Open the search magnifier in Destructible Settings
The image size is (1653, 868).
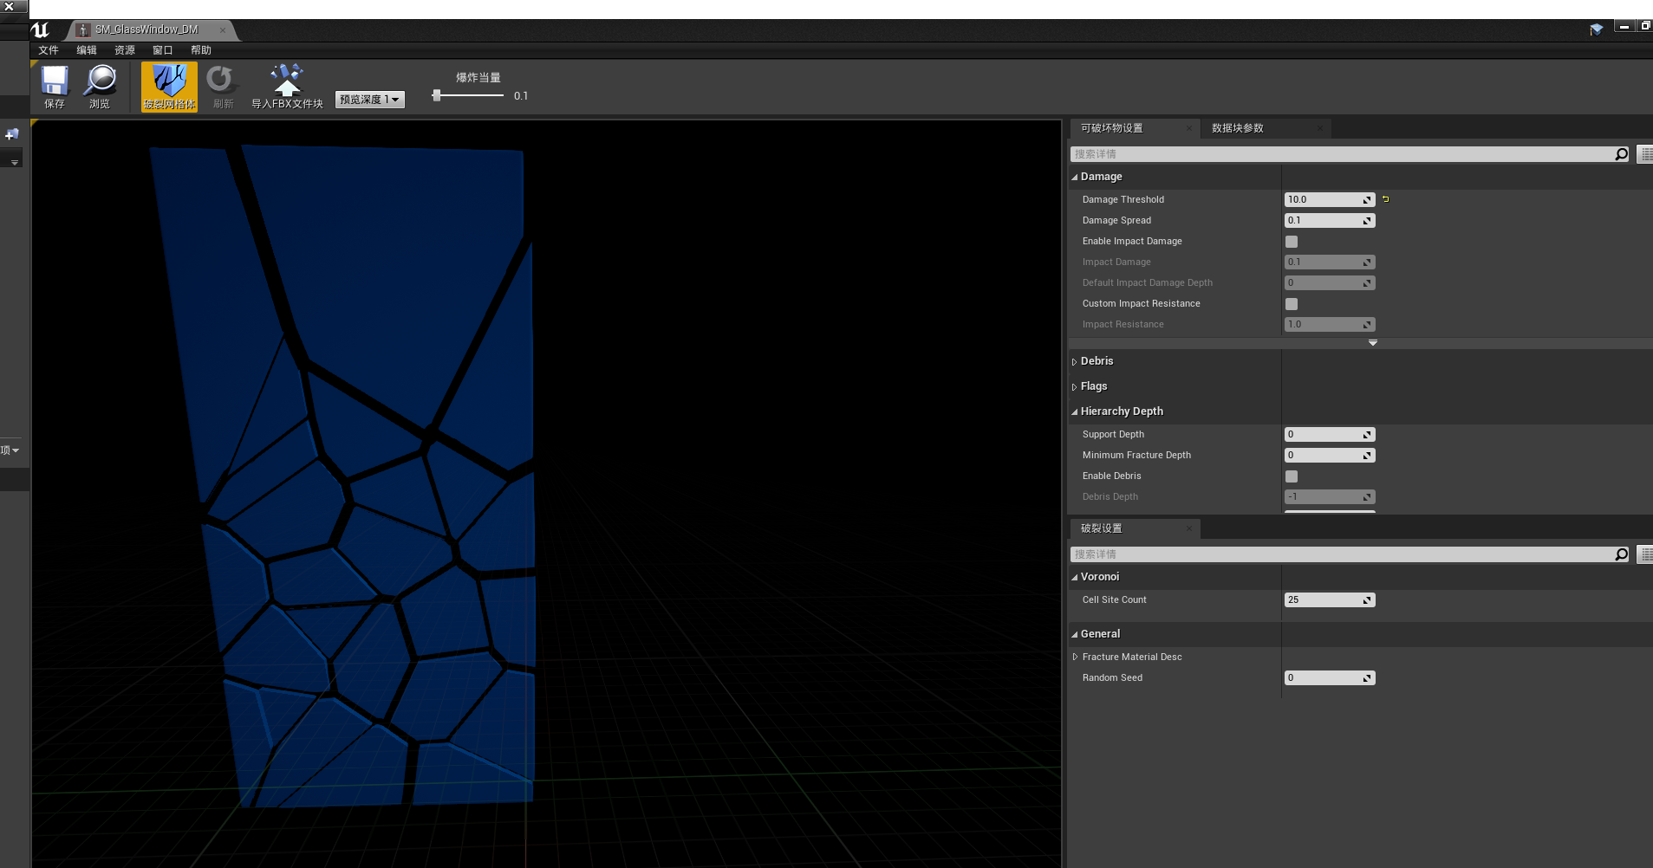[1620, 153]
